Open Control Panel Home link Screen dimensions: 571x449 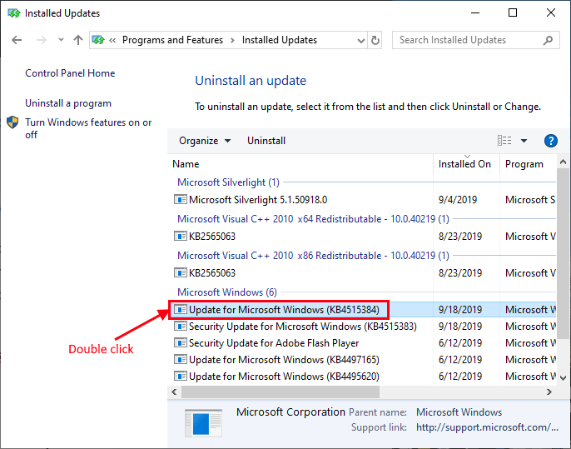tap(70, 73)
